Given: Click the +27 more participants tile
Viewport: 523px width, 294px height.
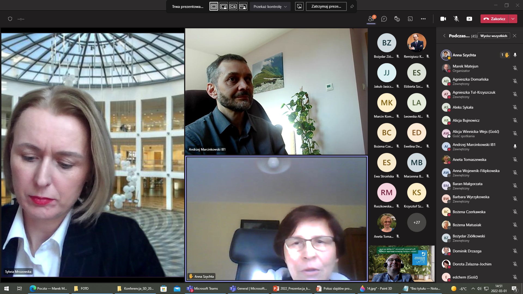Looking at the screenshot, I should [x=416, y=222].
